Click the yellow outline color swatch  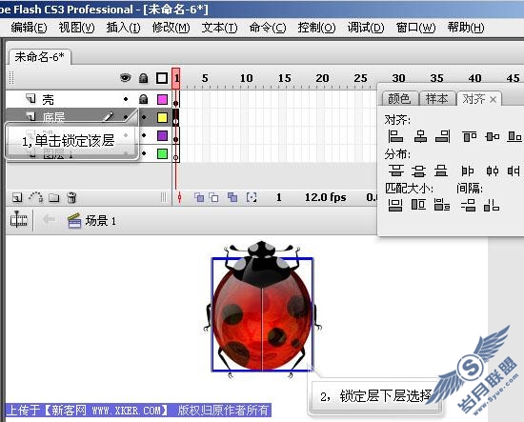[162, 117]
